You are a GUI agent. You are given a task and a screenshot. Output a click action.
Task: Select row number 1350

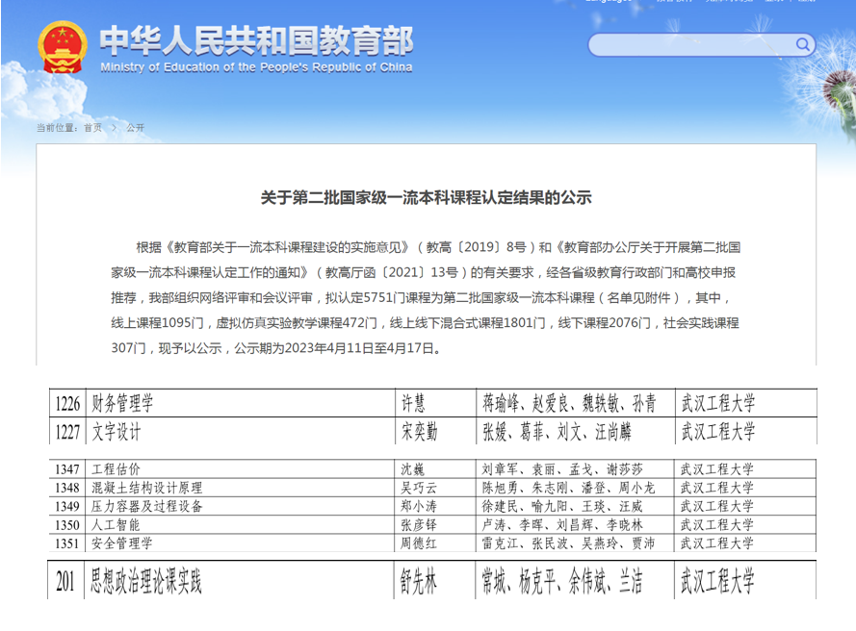[67, 525]
